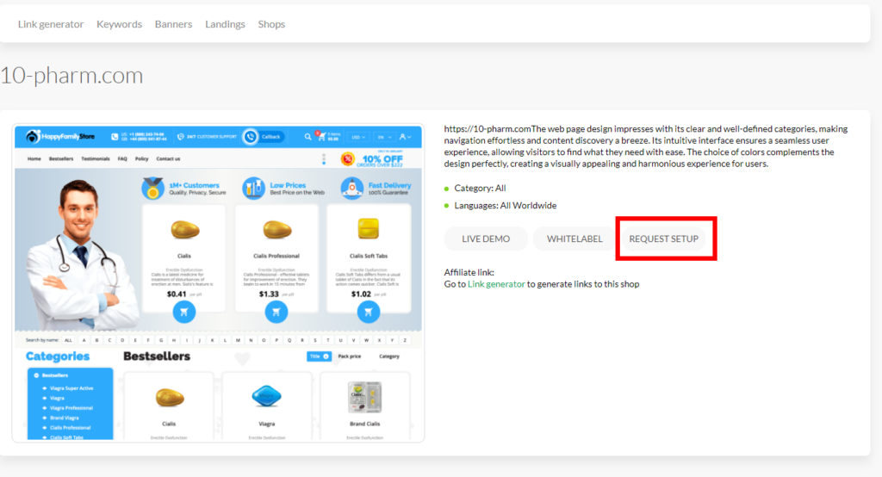Click the cart button under Cialis Soft Tabs
This screenshot has height=477, width=882.
[x=369, y=312]
